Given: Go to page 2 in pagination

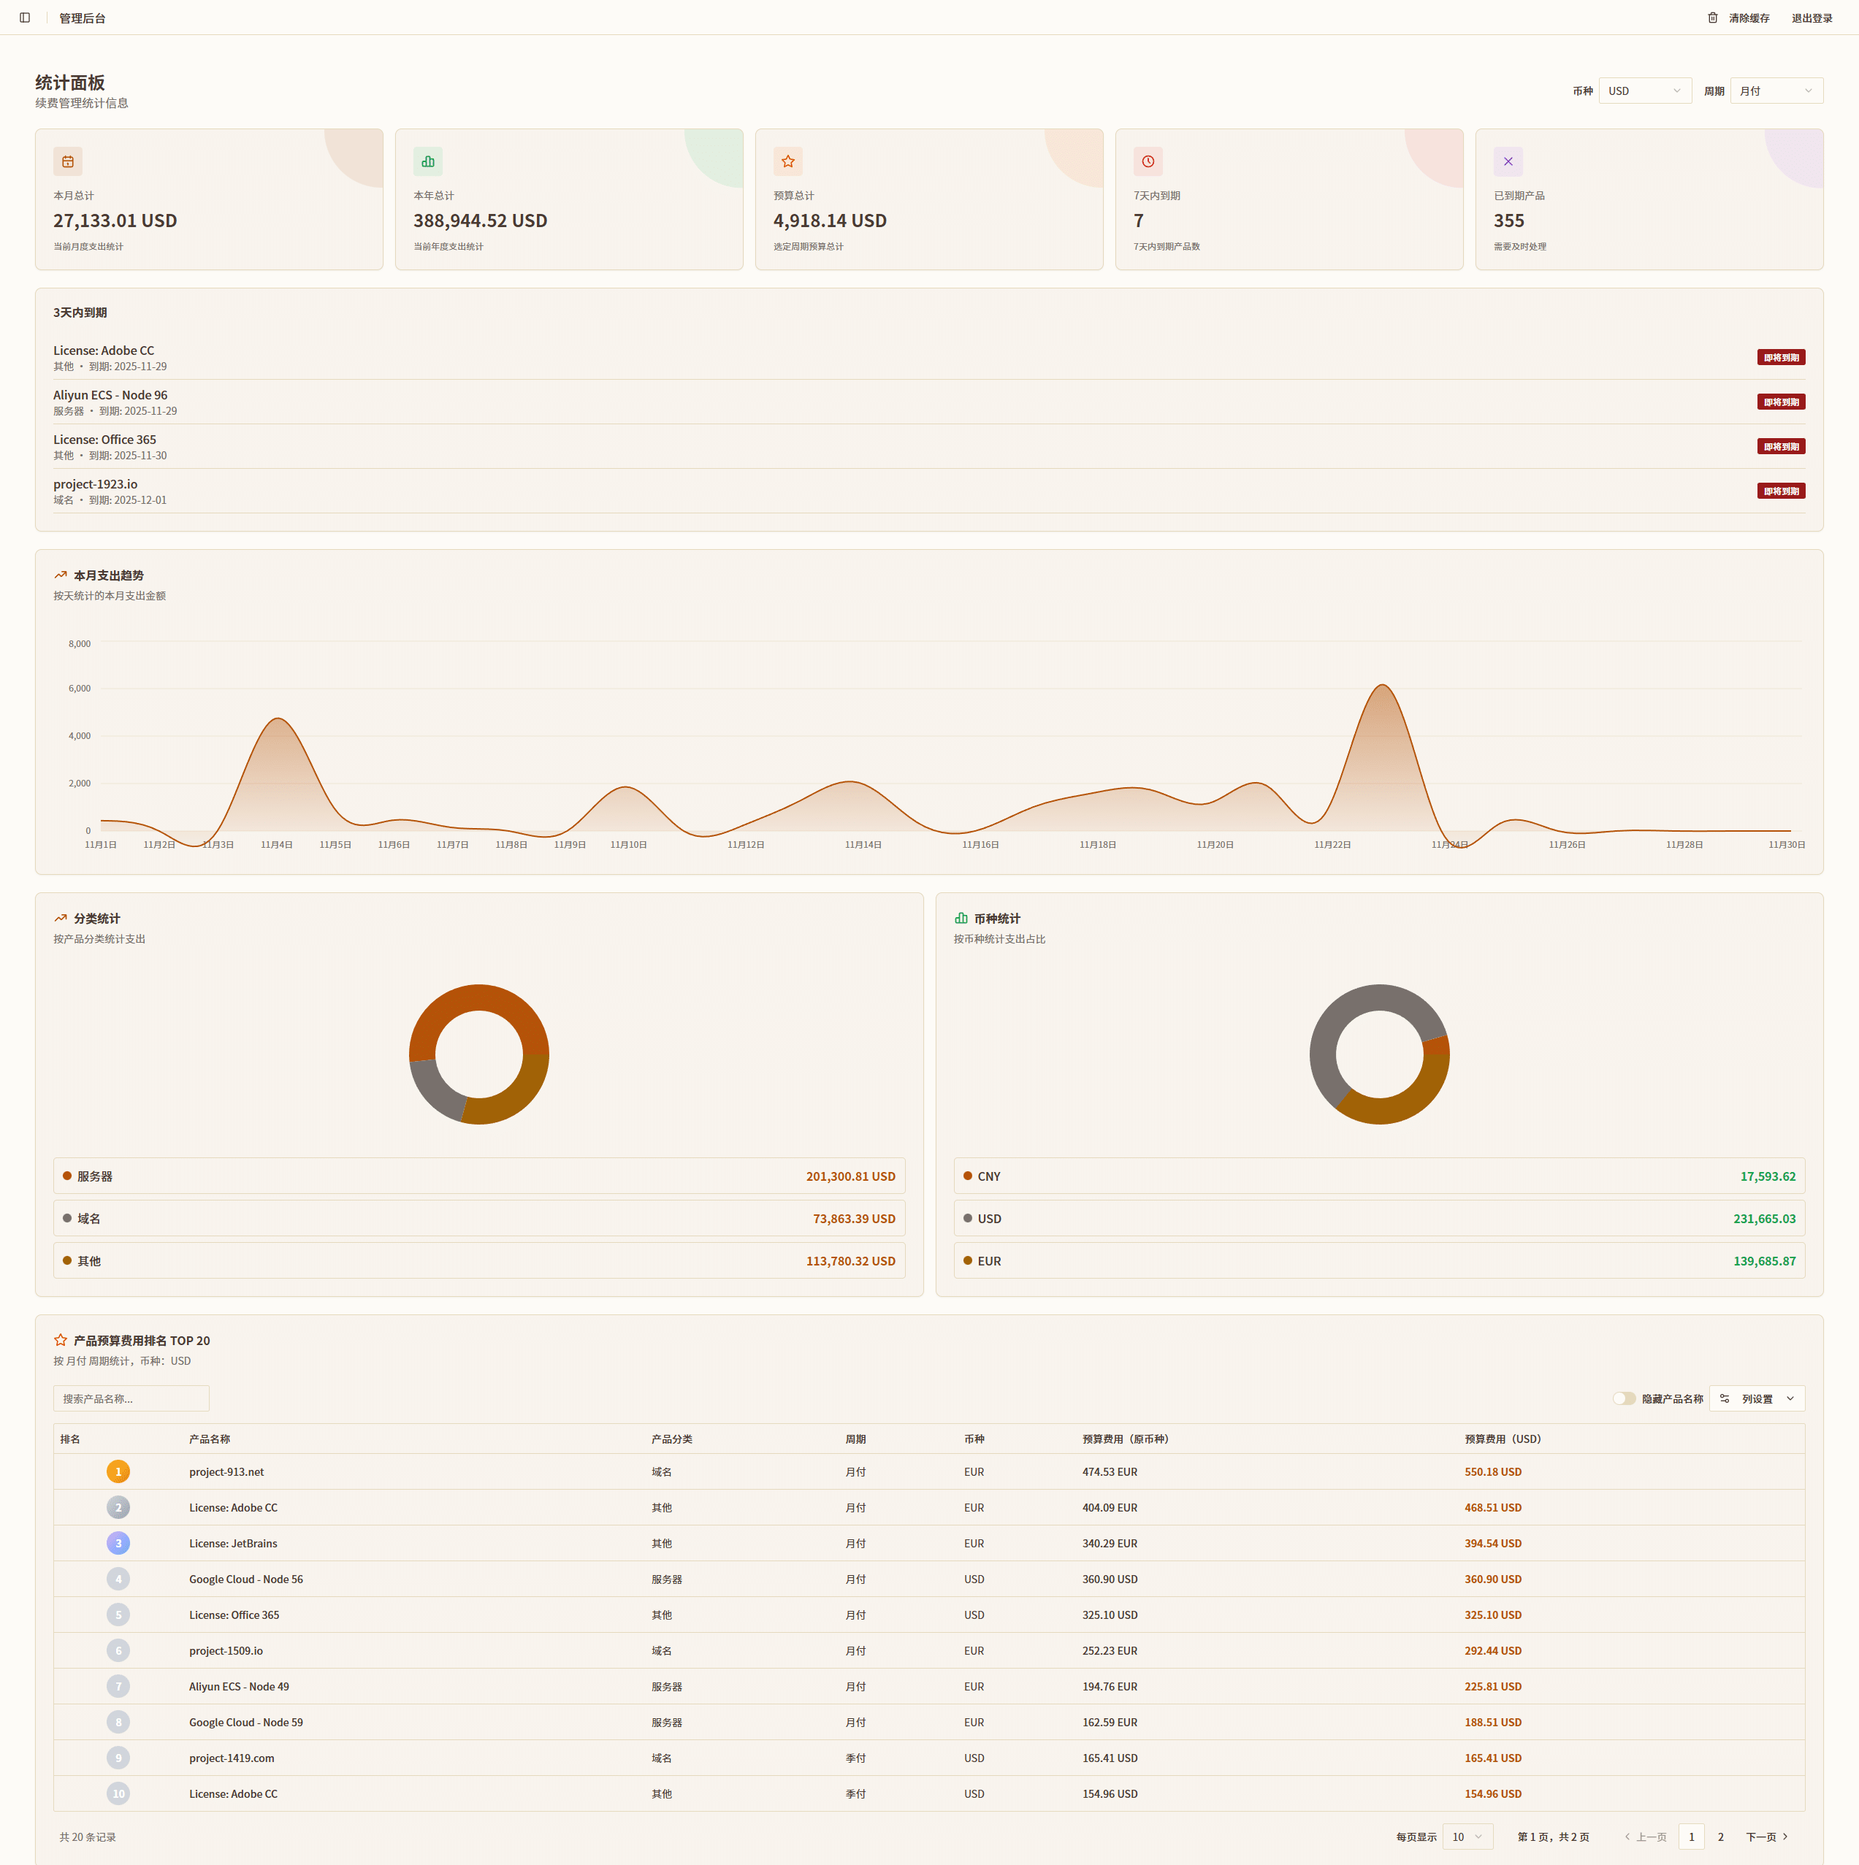Looking at the screenshot, I should point(1720,1837).
